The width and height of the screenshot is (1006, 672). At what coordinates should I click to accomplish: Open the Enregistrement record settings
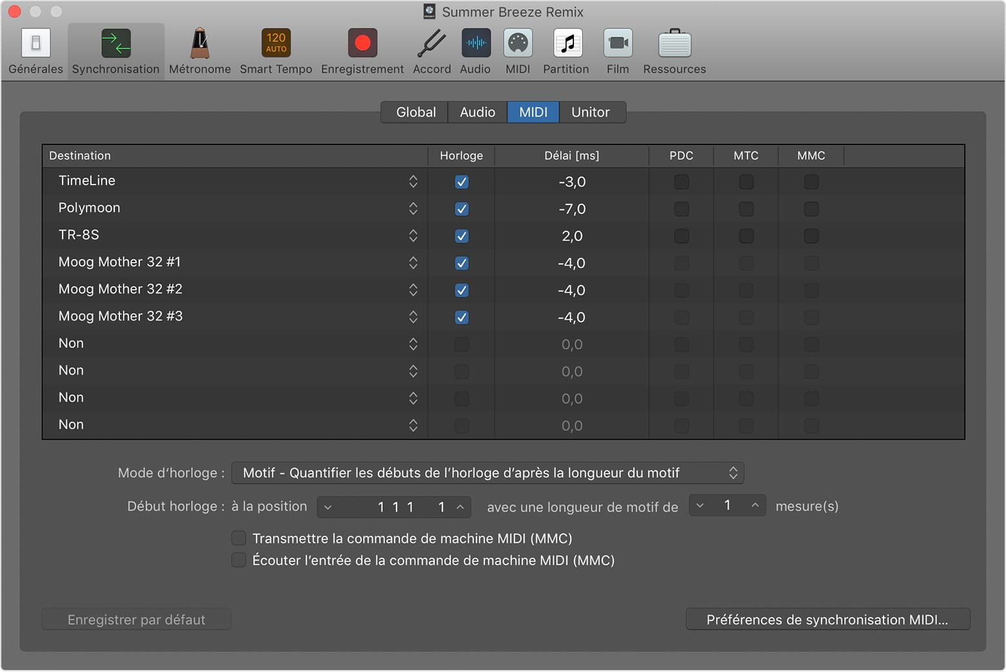point(362,52)
